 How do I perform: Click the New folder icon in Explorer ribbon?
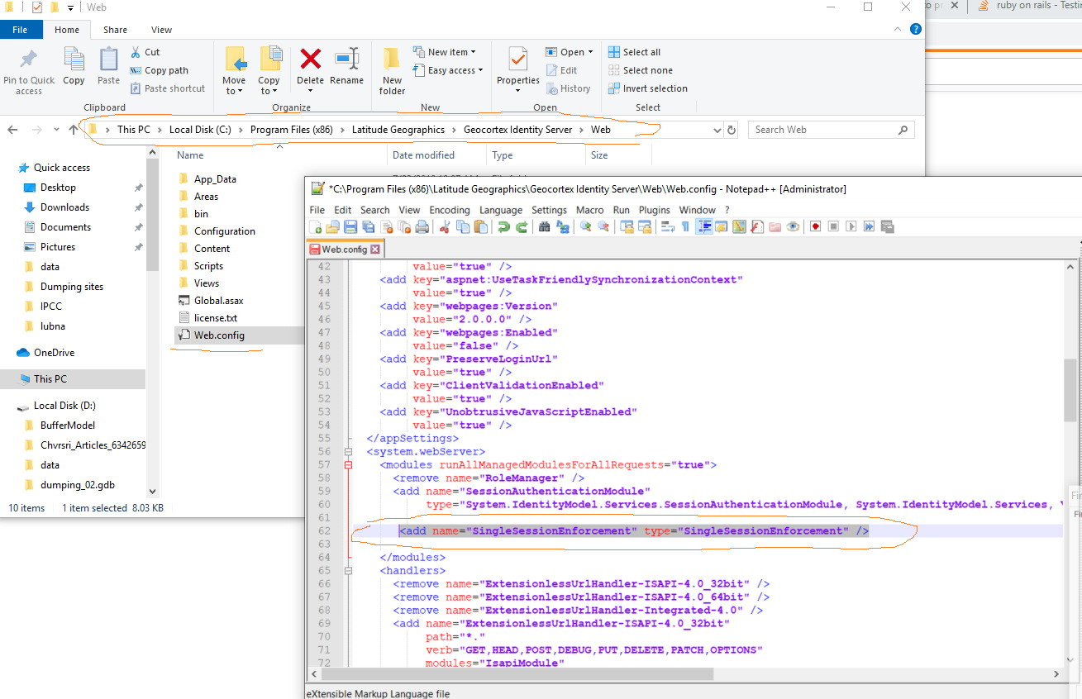[x=392, y=70]
